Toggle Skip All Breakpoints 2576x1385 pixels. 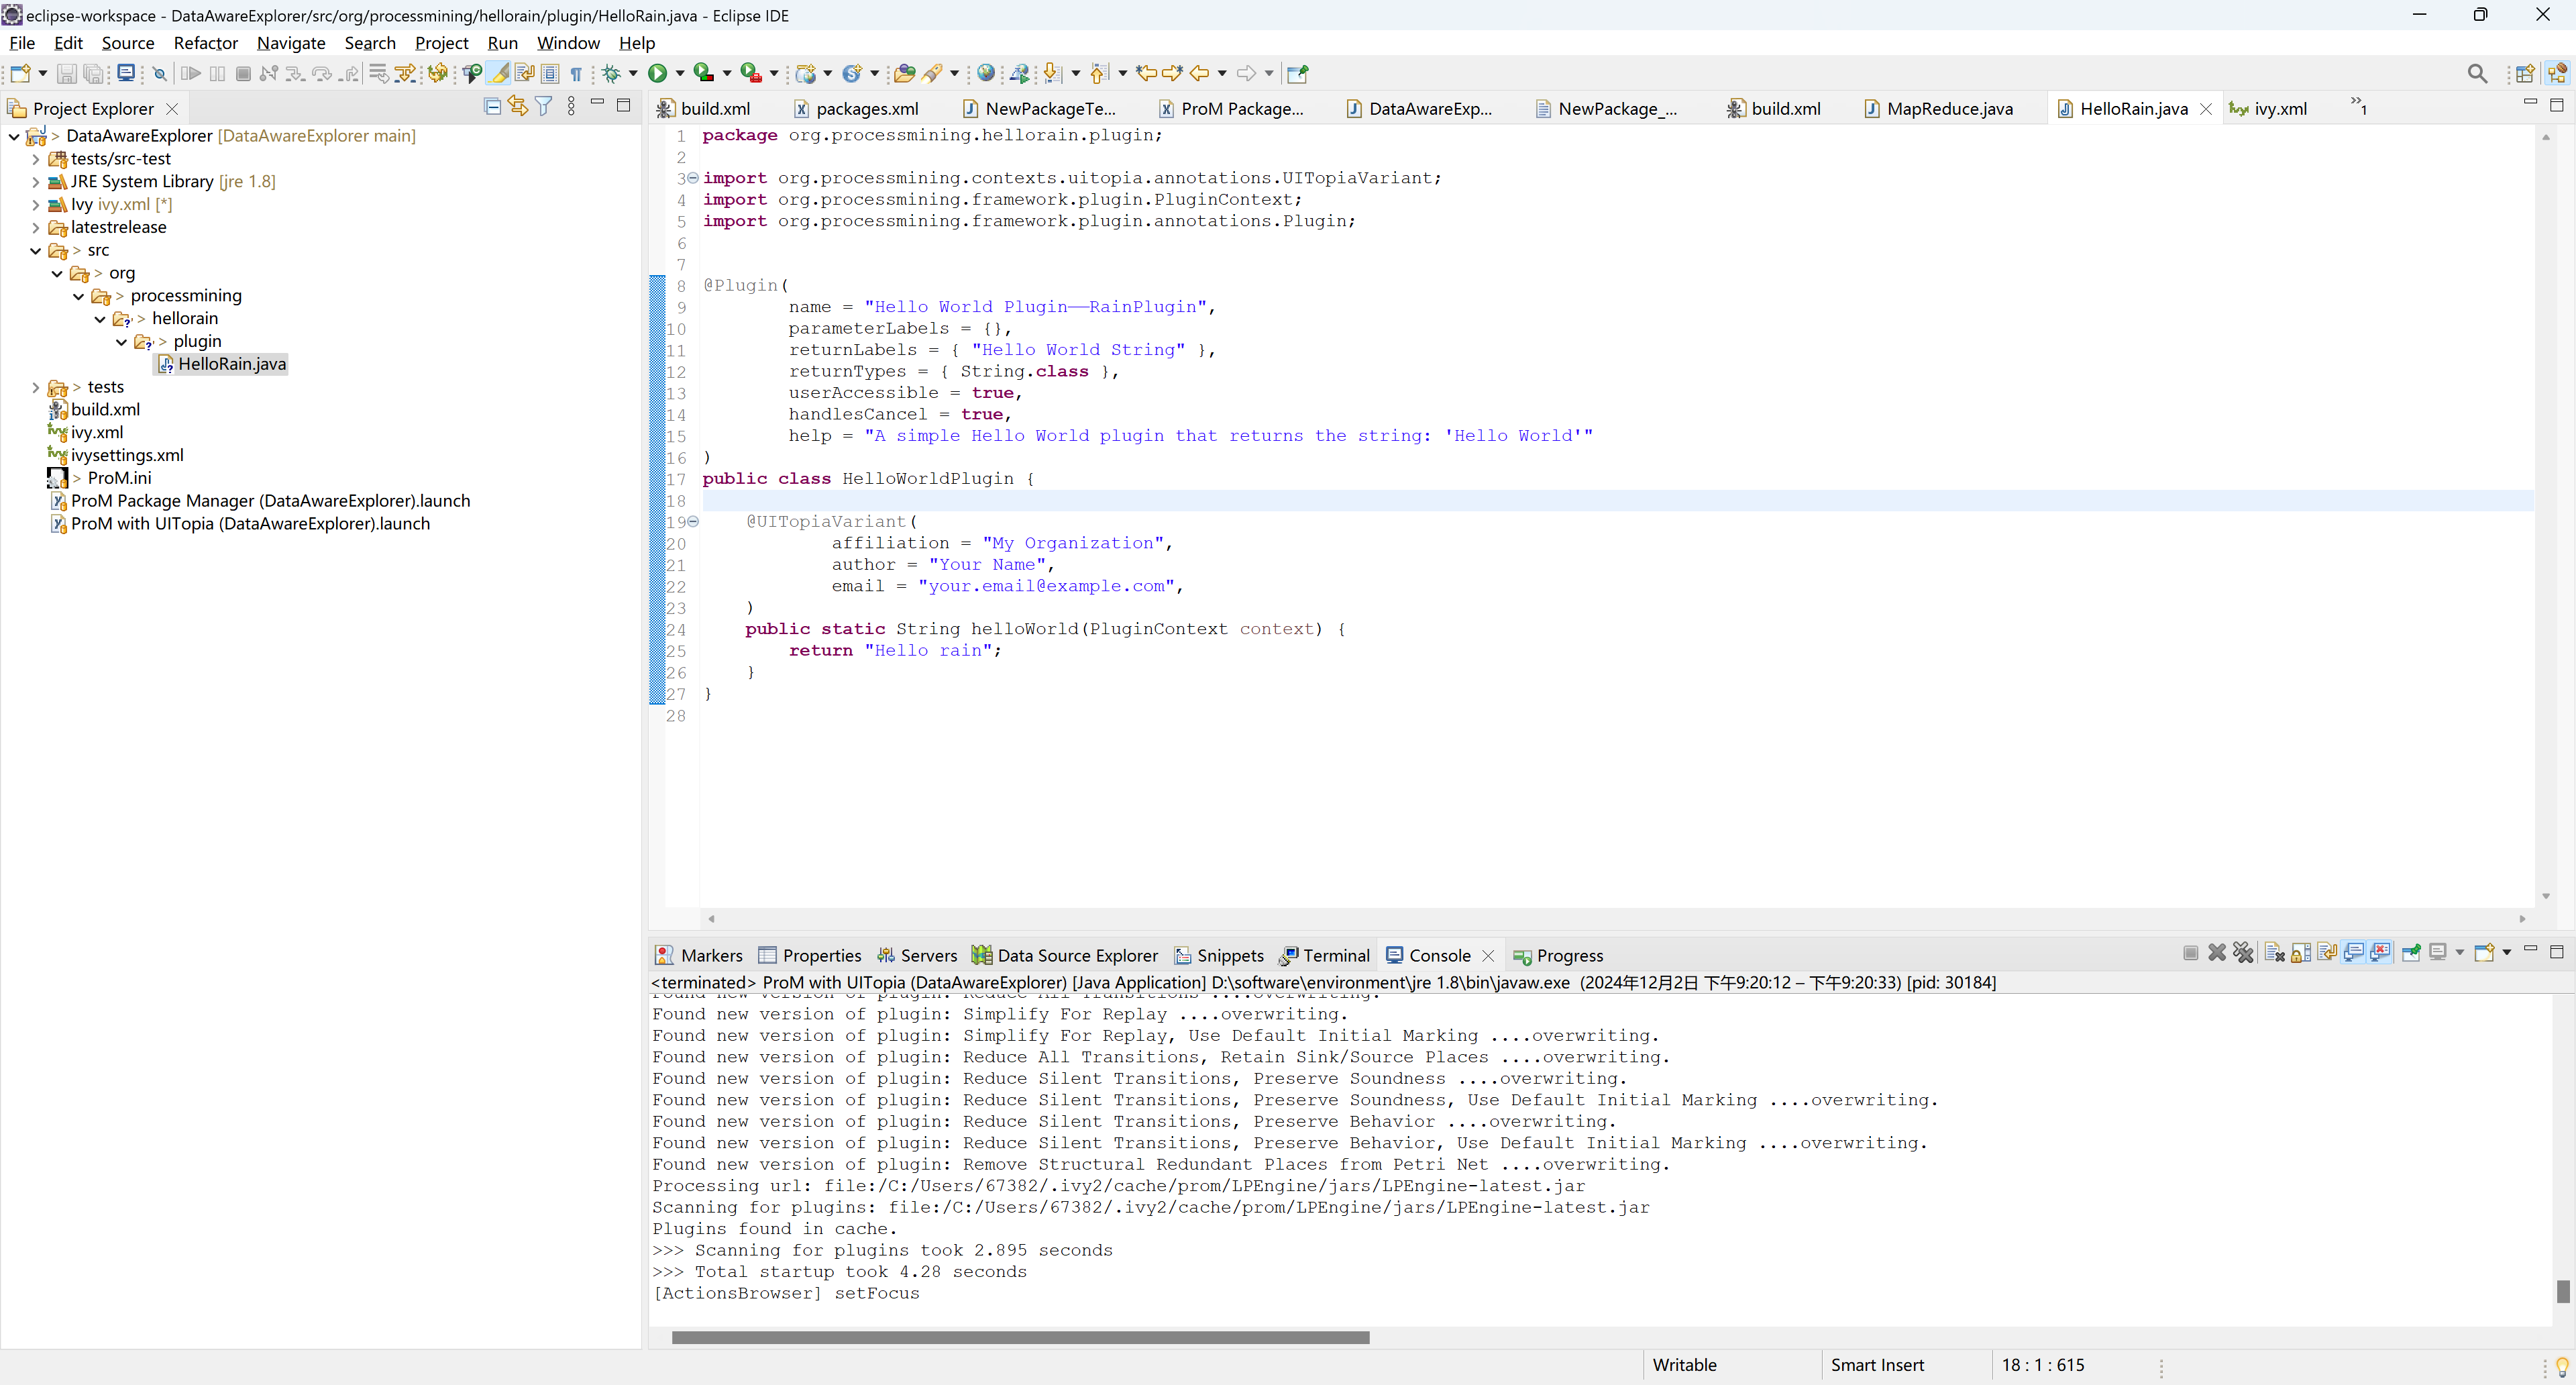point(160,73)
